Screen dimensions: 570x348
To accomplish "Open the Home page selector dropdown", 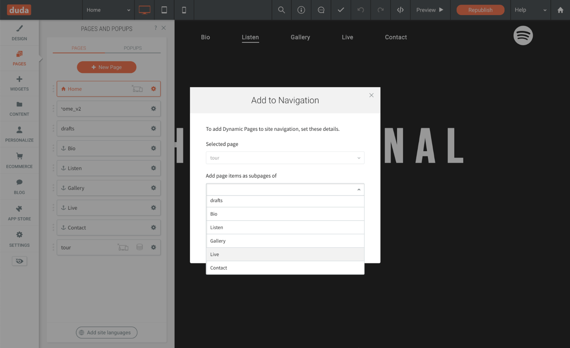I will (x=108, y=10).
